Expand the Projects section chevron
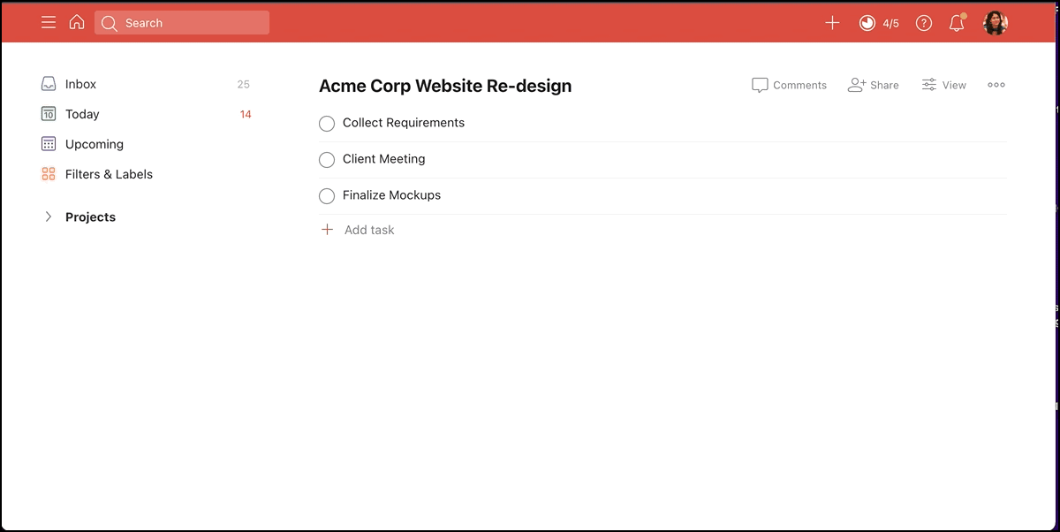The width and height of the screenshot is (1060, 532). (x=49, y=217)
